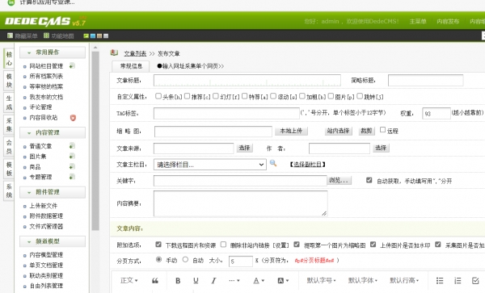Insert a blockquote using the quote icon
The height and width of the screenshot is (293, 485).
point(155,280)
